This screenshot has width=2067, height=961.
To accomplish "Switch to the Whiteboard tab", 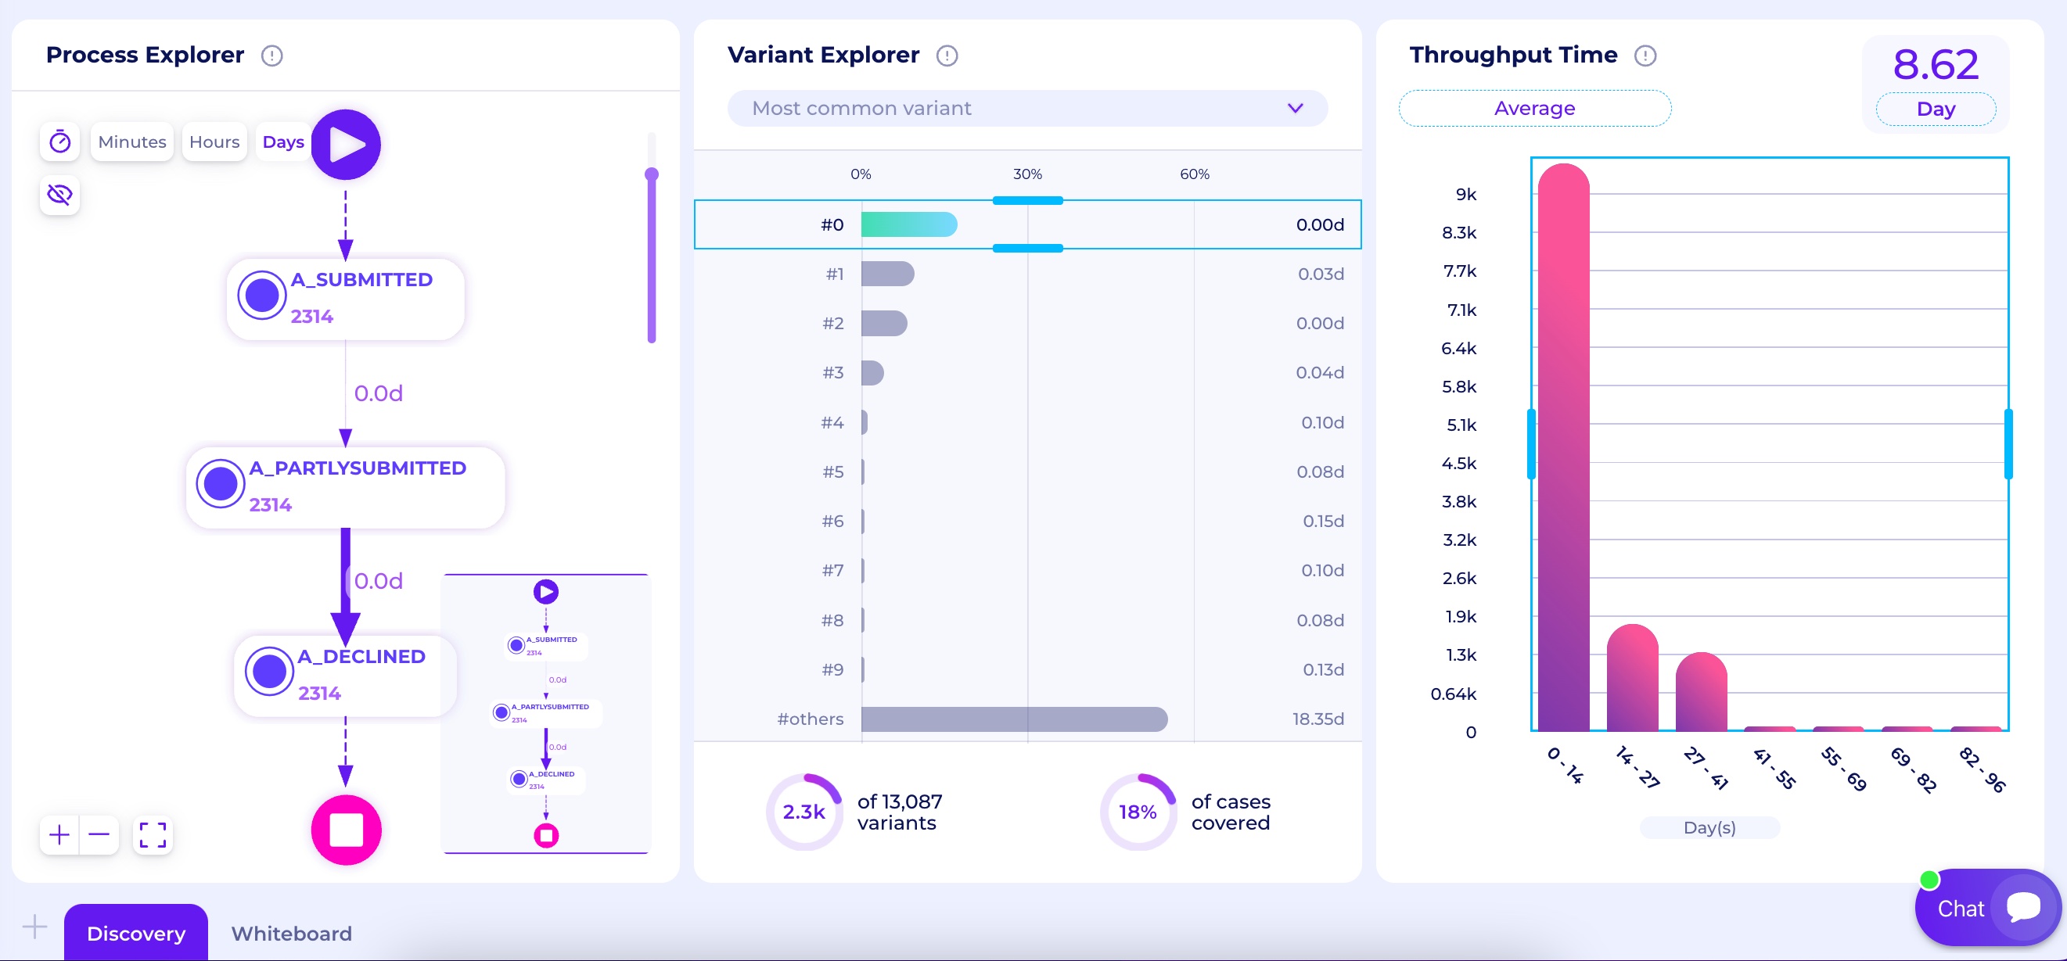I will click(x=290, y=933).
